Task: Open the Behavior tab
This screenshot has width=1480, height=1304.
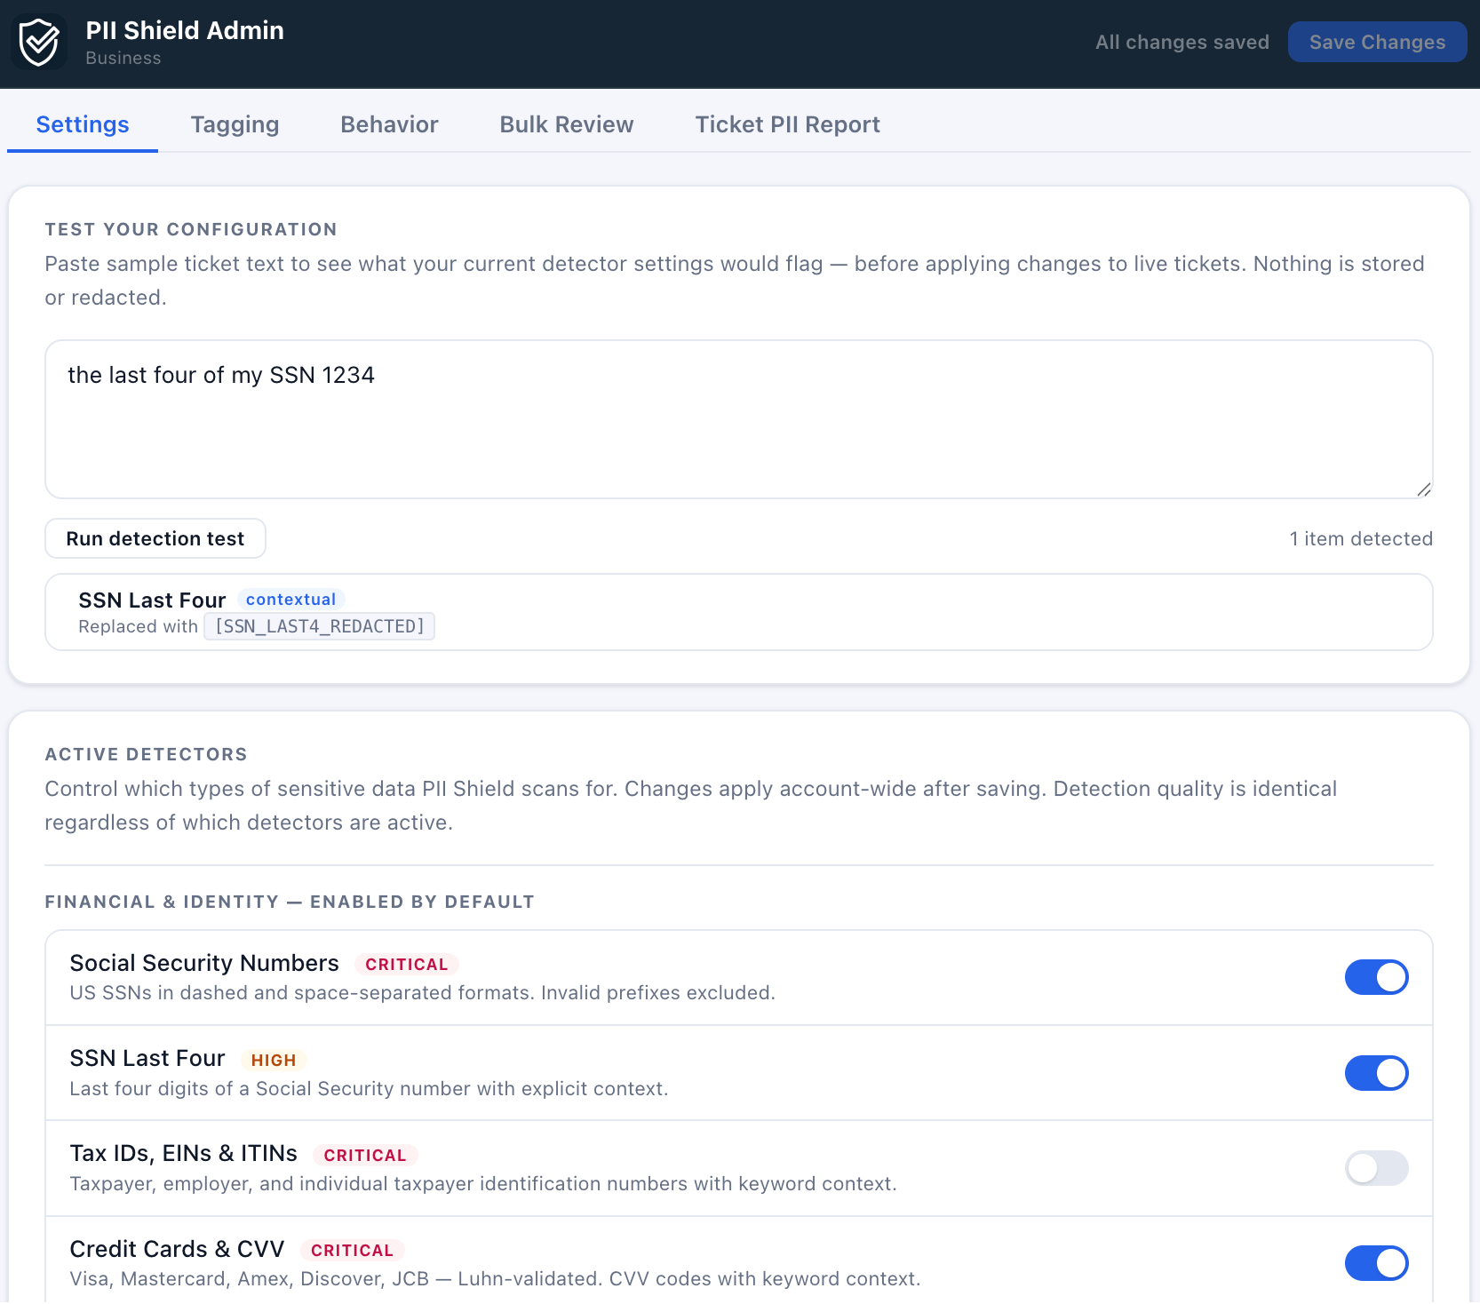Action: (x=389, y=124)
